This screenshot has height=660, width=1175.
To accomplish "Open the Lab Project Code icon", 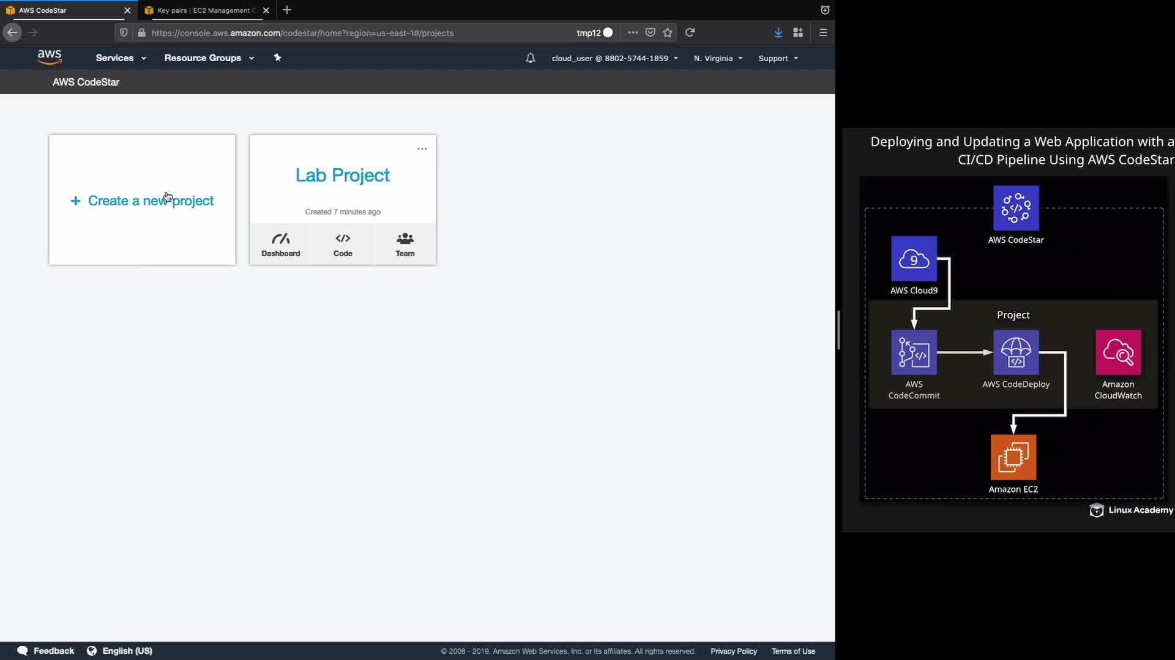I will point(343,244).
